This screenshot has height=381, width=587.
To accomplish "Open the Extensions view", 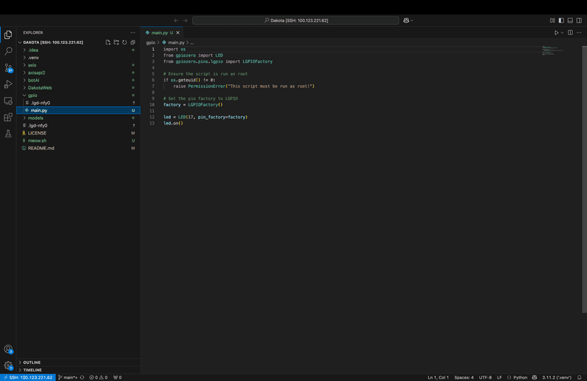I will tap(9, 118).
